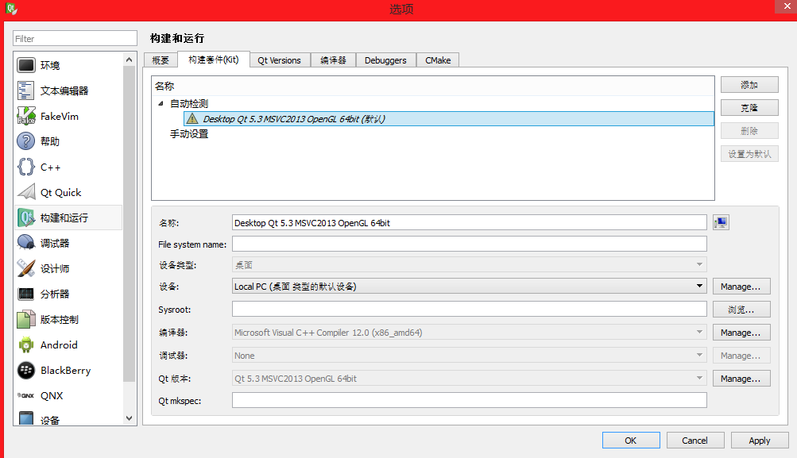The image size is (797, 458).
Task: Open the 设计师 designer category
Action: [x=68, y=268]
